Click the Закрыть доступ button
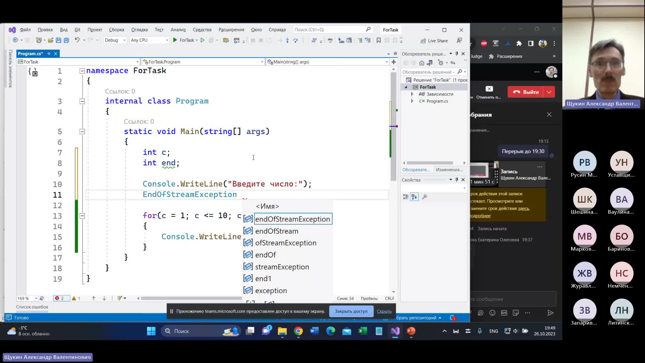 coord(351,311)
